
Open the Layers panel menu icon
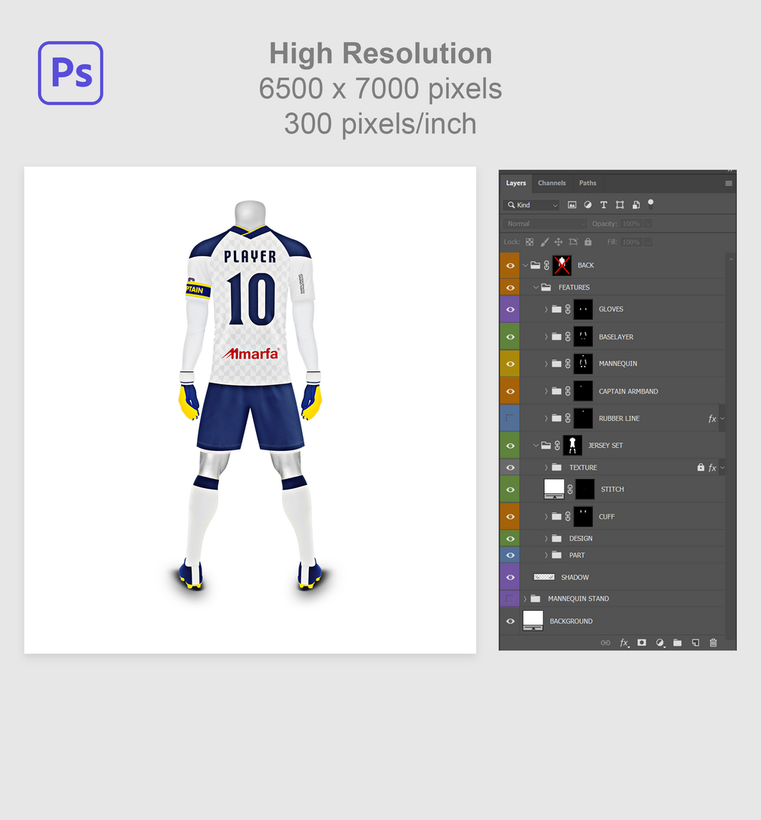tap(728, 183)
